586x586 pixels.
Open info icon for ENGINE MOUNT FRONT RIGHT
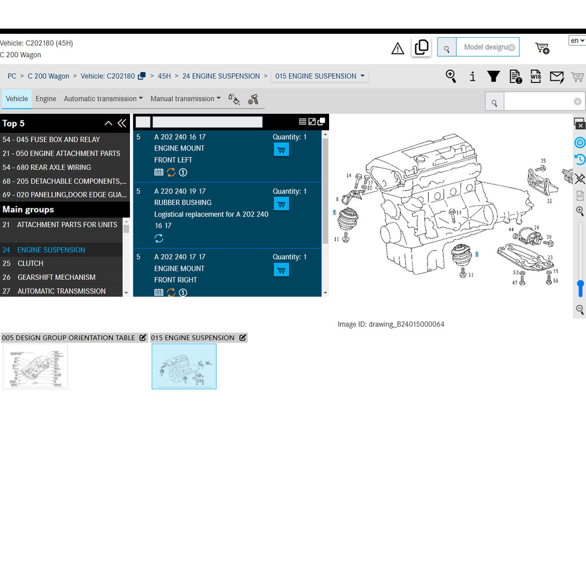pyautogui.click(x=183, y=292)
